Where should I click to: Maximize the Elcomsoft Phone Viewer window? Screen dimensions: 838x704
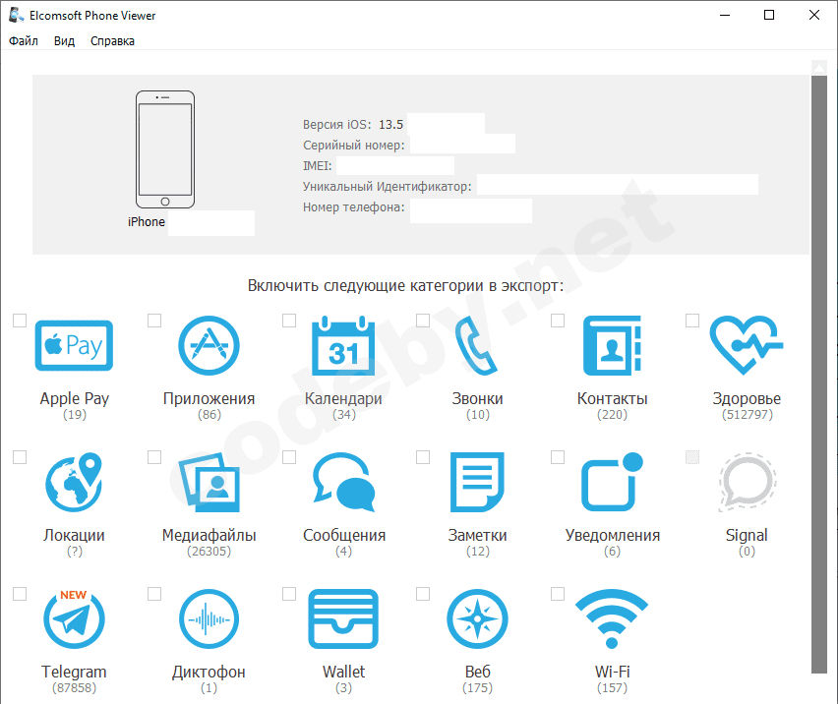(769, 15)
